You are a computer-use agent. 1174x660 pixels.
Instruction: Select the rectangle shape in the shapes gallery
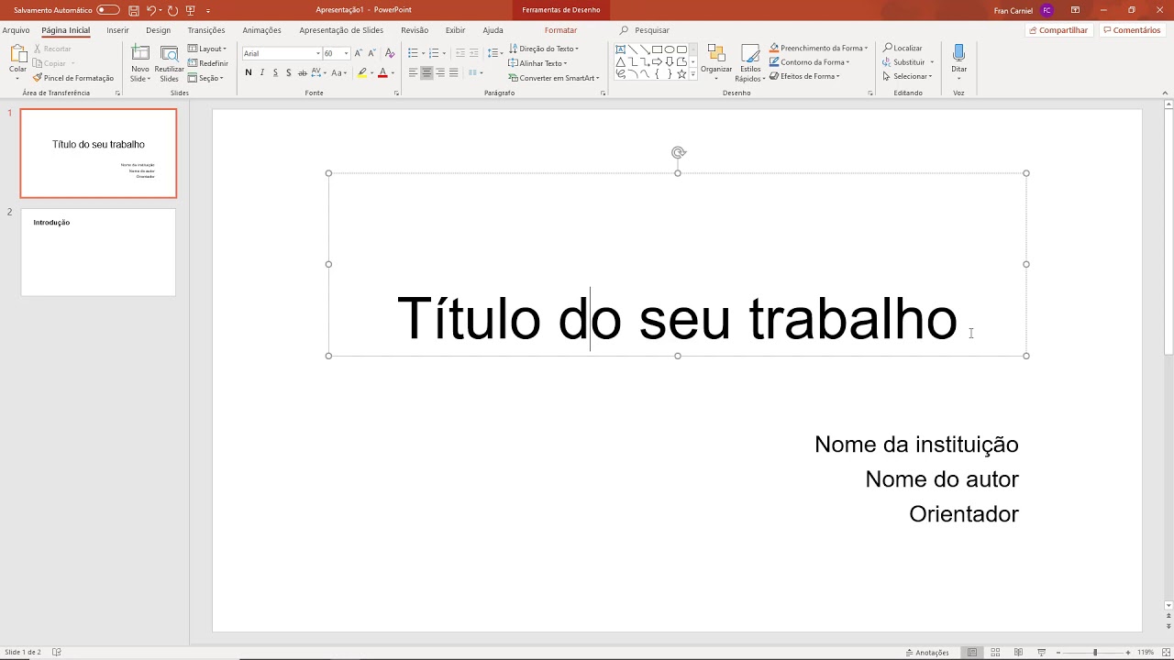click(657, 49)
